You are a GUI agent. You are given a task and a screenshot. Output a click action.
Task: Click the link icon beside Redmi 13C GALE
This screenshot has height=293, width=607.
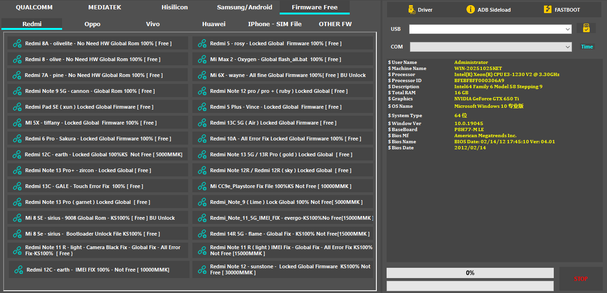17,186
